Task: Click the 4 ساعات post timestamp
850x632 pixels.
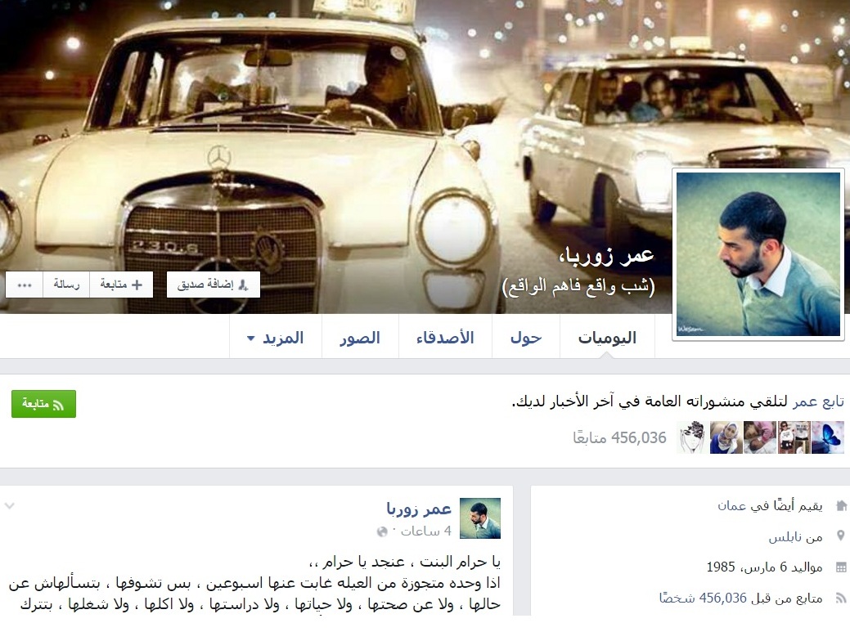Action: click(x=425, y=531)
